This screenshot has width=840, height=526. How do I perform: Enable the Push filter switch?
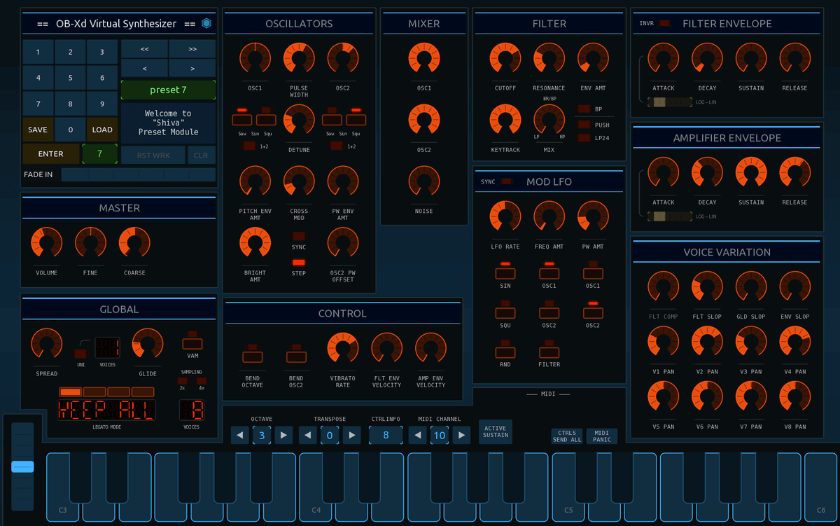click(x=584, y=125)
